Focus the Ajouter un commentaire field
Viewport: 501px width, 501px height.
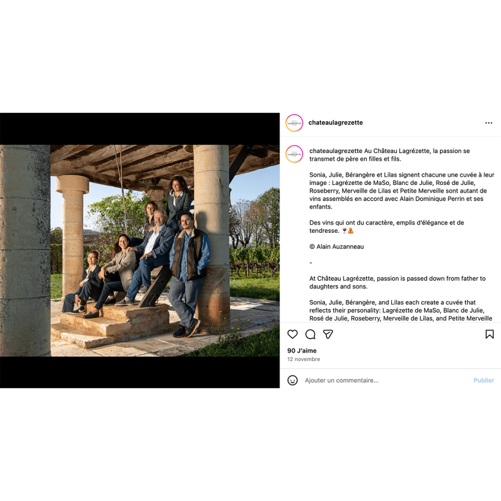coord(387,380)
